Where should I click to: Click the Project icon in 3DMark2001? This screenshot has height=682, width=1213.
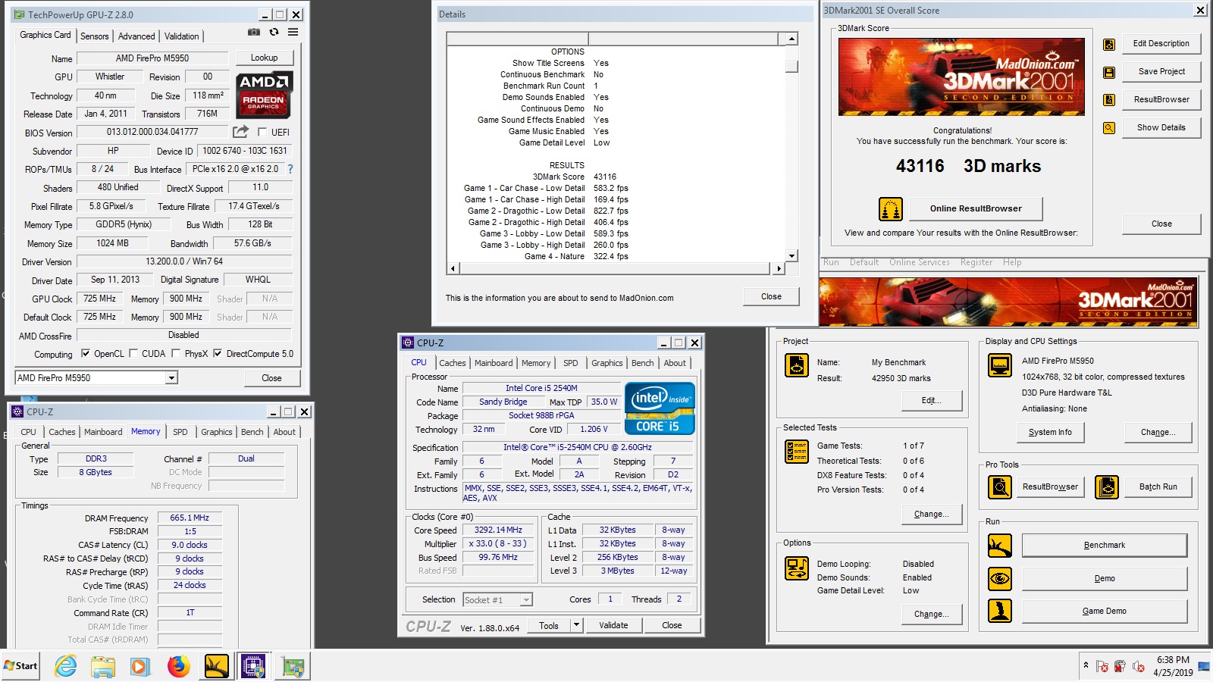coord(797,365)
